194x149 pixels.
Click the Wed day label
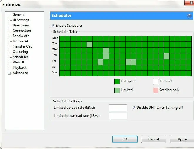[x=55, y=49]
